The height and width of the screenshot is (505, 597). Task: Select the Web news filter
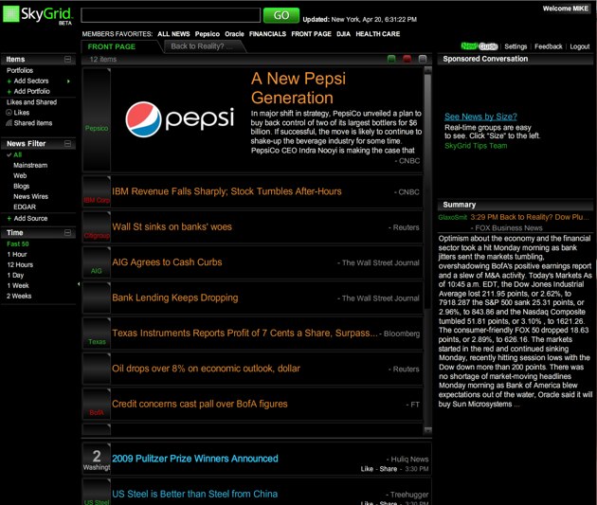pos(20,176)
